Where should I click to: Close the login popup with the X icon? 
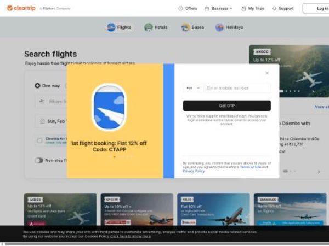coord(267,73)
